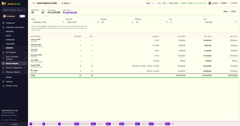Collapse the sidebar with Collapse button
Screen dimensions: 240x126
click(14, 124)
